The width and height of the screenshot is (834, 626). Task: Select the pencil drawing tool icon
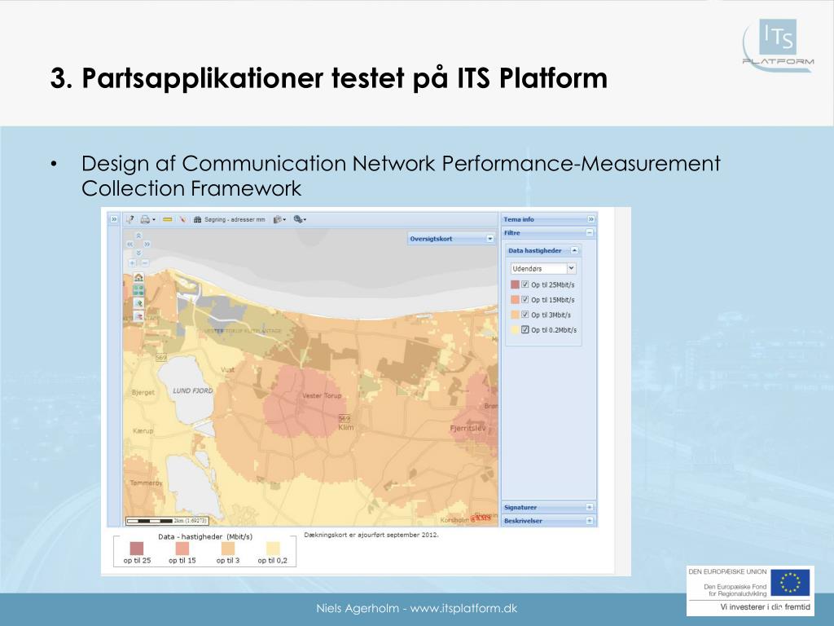click(x=182, y=219)
